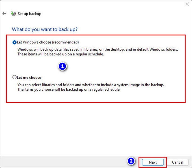
Task: Click text 'Windows will back up data files saved in libraries'
Action: [58, 49]
